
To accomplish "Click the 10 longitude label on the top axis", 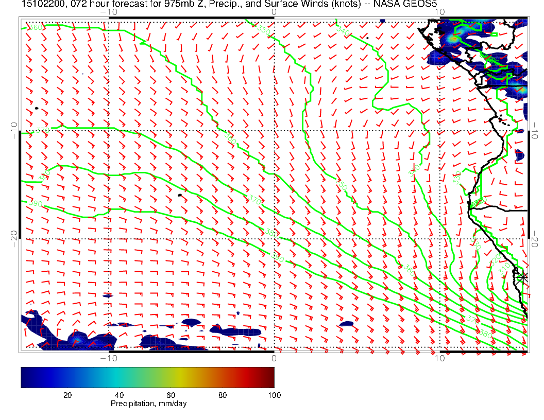I will 439,12.
